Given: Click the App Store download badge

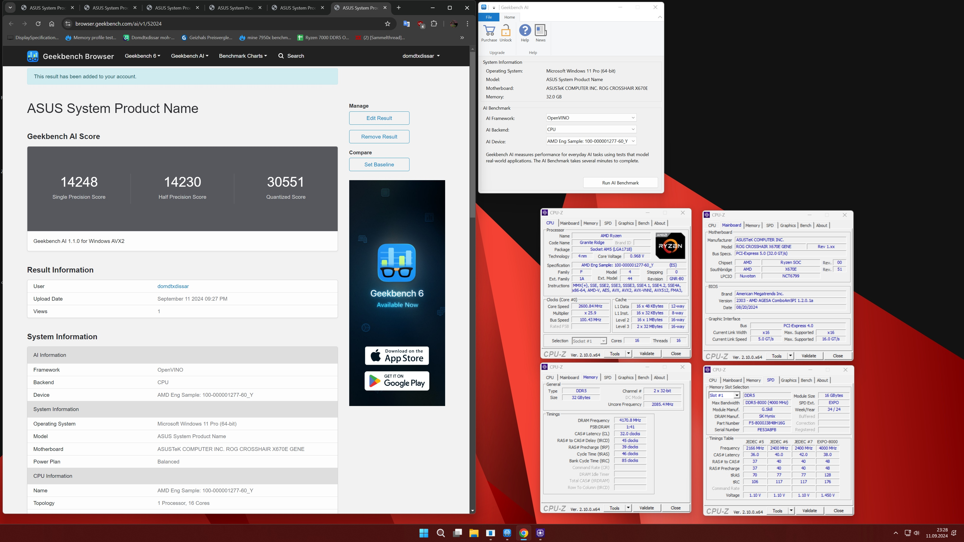Looking at the screenshot, I should [x=397, y=355].
